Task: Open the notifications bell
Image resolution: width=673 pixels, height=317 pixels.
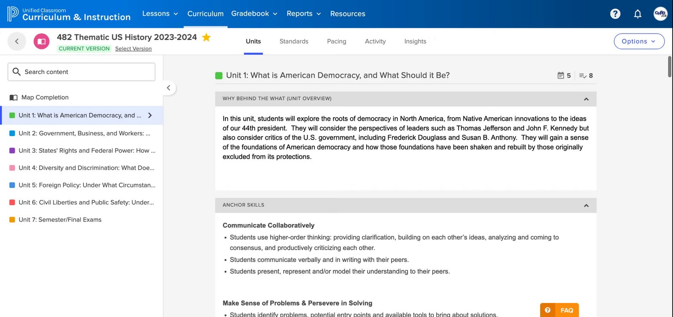Action: pyautogui.click(x=637, y=14)
